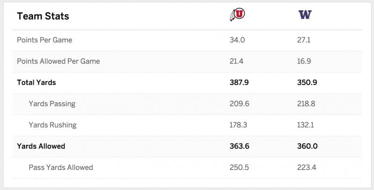Viewport: 374px width, 190px height.
Task: Click Utah's 363.6 yards allowed value
Action: click(x=239, y=146)
